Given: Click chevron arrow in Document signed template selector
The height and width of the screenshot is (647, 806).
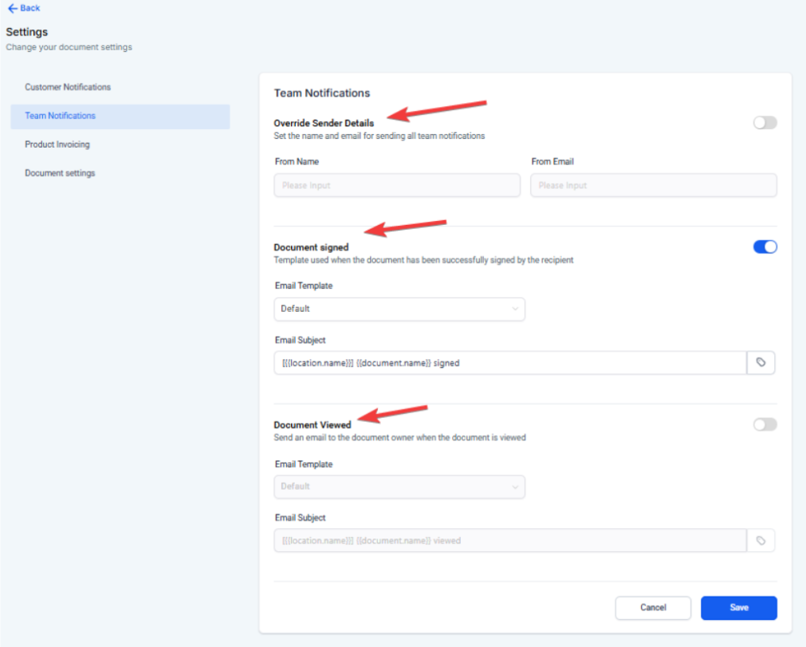Looking at the screenshot, I should 515,309.
